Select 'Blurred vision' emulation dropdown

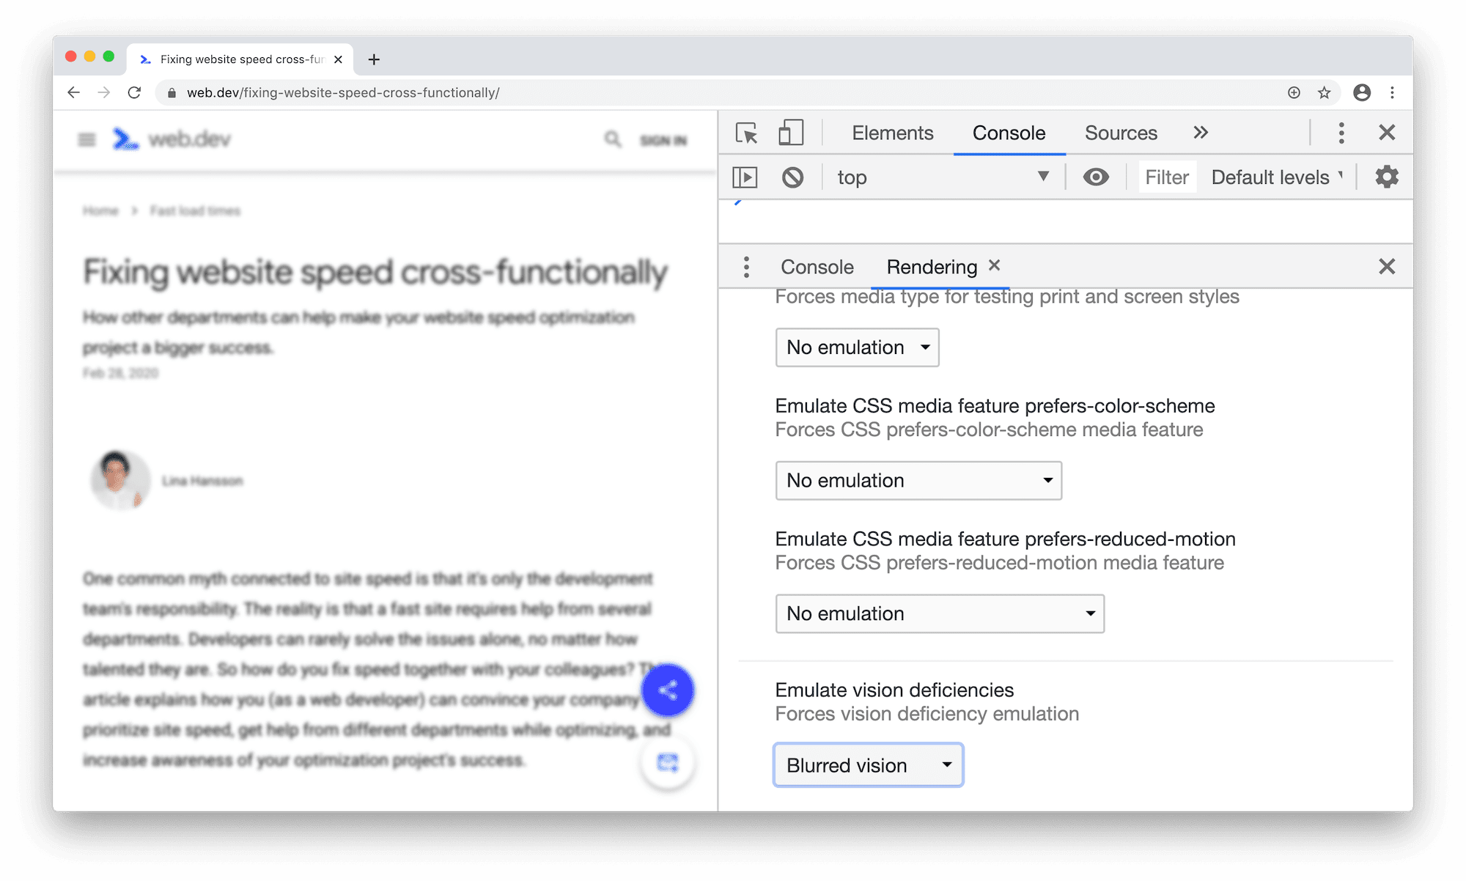[868, 764]
